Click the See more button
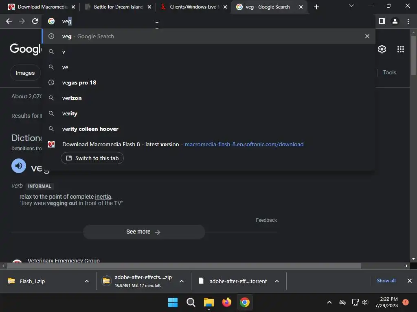 click(144, 232)
